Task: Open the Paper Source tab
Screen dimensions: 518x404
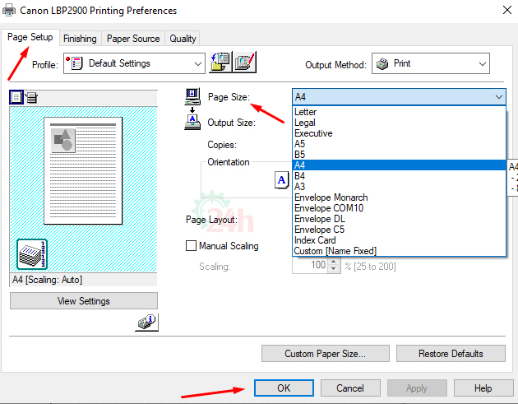Action: click(133, 39)
